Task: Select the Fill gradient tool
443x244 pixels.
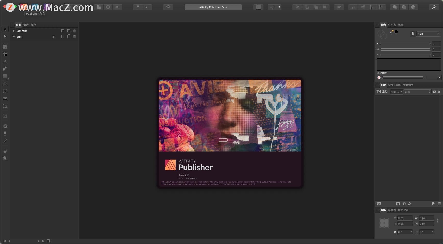Action: click(5, 126)
